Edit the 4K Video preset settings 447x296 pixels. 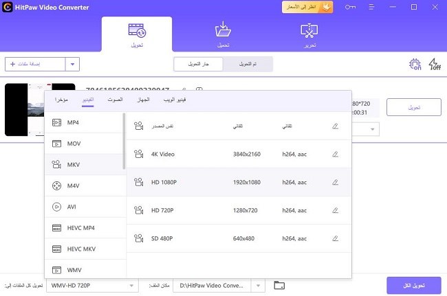click(x=336, y=154)
